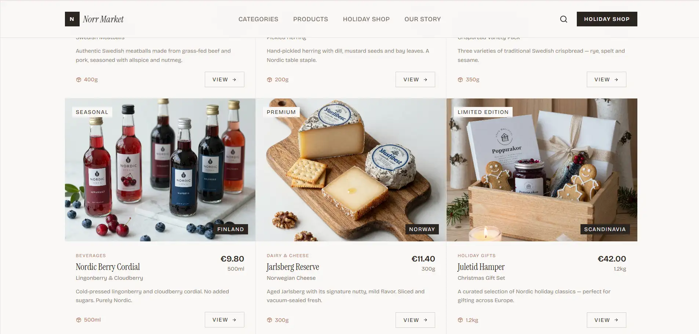
Task: Click package icon beside 300g weight
Action: (269, 320)
